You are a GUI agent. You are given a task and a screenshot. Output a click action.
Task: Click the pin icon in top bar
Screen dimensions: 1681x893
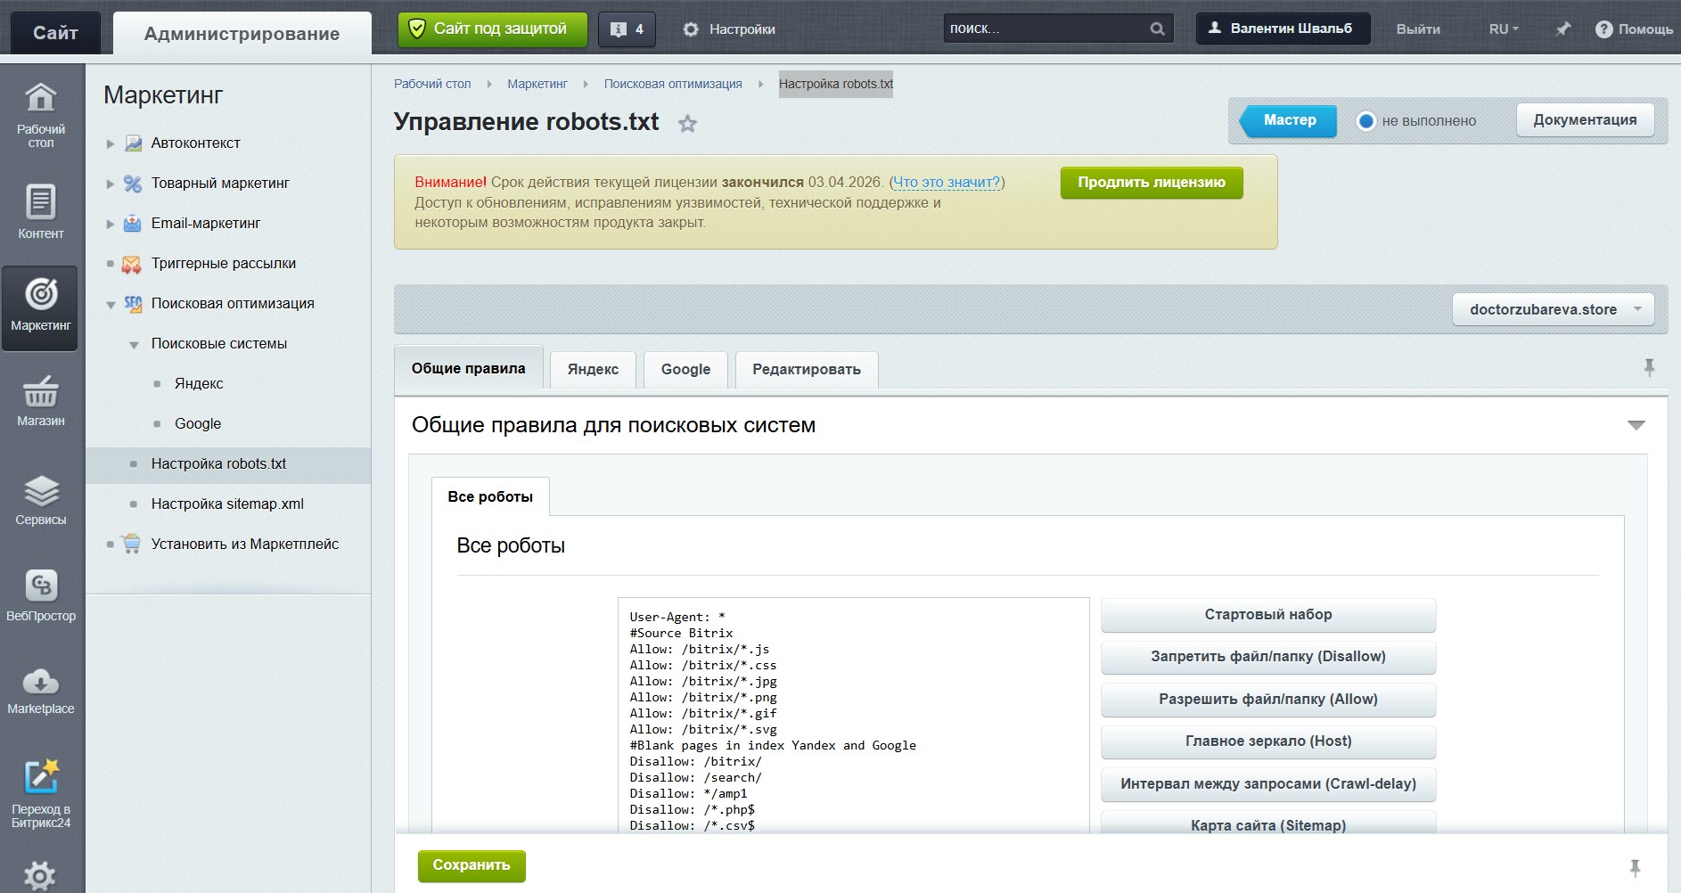1562,29
